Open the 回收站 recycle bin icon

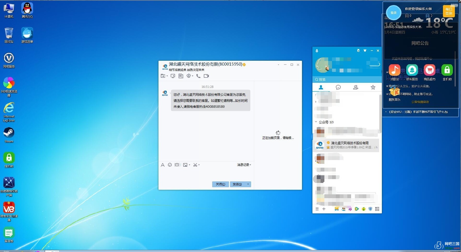9,35
